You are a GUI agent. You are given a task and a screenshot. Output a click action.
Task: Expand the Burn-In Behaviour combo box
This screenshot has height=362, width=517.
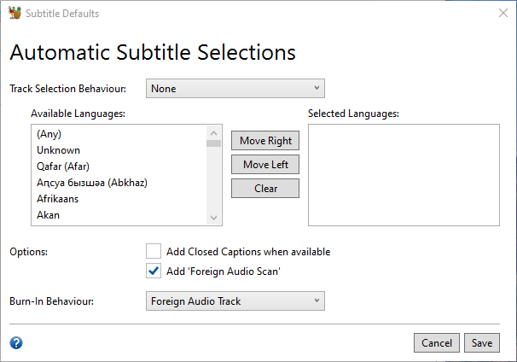coord(235,301)
